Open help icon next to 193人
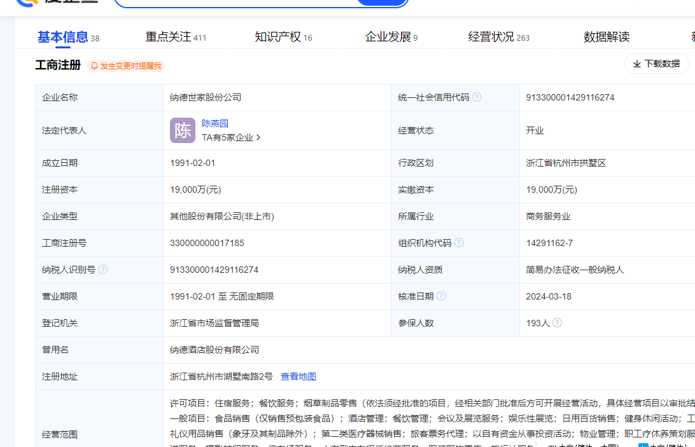The image size is (695, 447). pyautogui.click(x=557, y=323)
